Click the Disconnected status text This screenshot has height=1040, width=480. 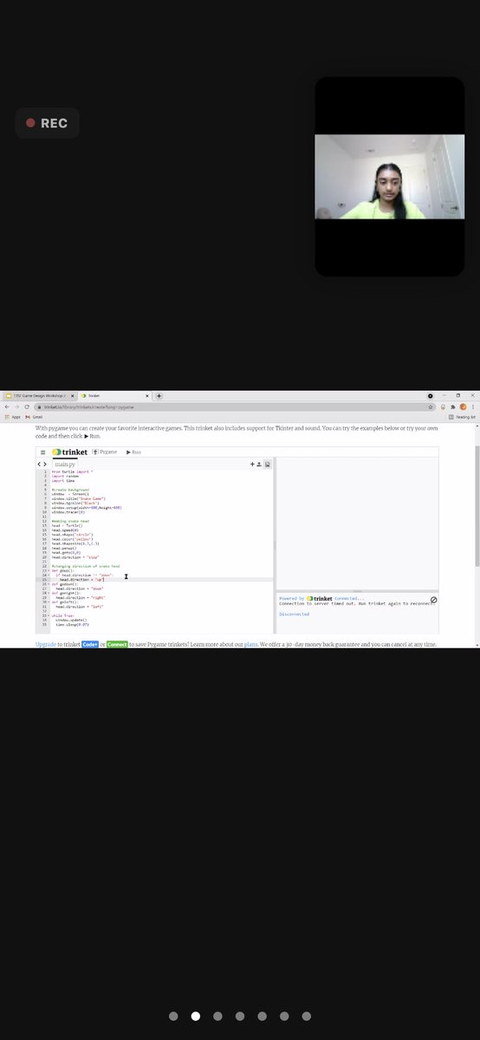(295, 614)
